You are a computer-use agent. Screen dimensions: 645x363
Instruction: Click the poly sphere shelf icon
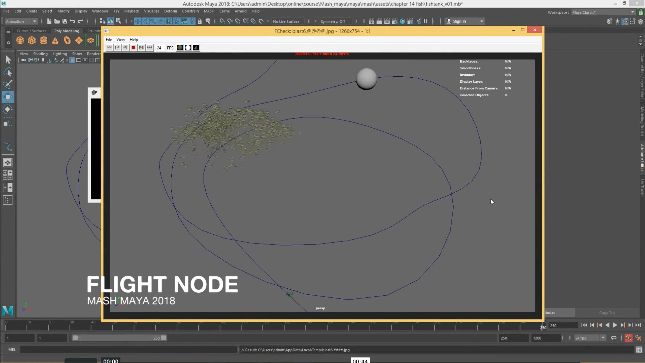point(20,41)
